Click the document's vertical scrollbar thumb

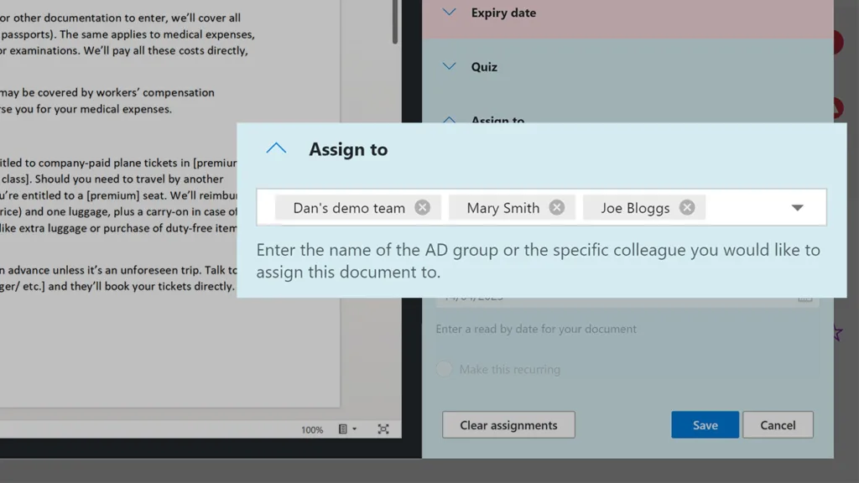pos(395,21)
